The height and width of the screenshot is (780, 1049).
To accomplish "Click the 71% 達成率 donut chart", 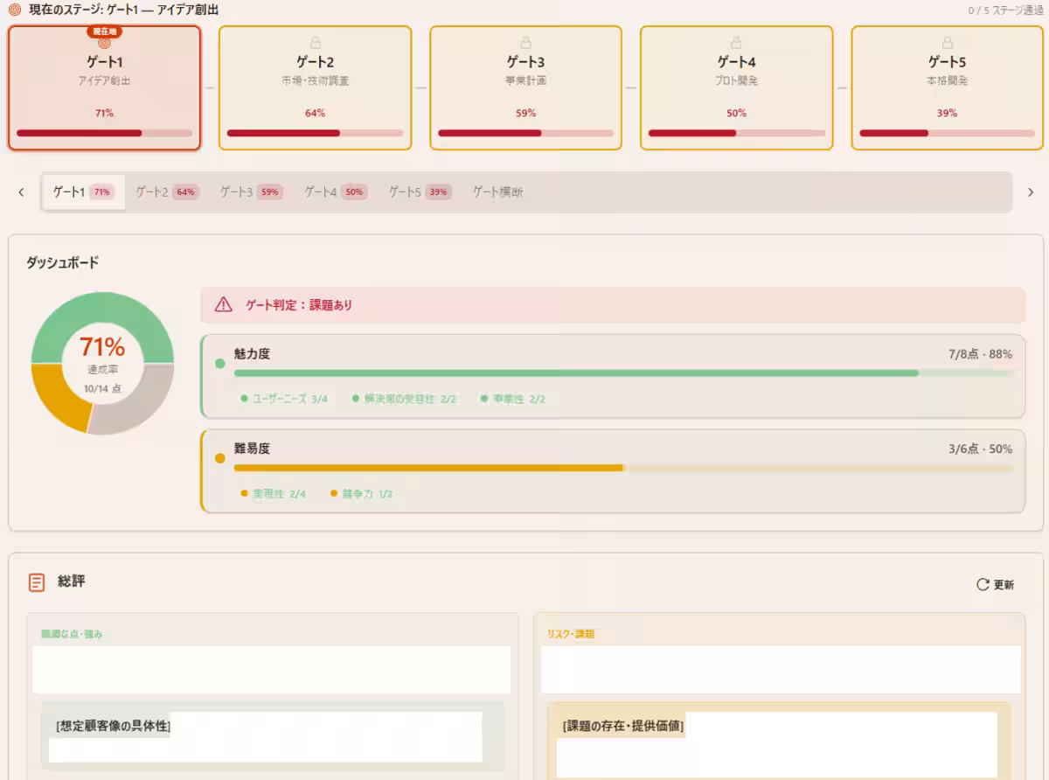I will pos(103,363).
